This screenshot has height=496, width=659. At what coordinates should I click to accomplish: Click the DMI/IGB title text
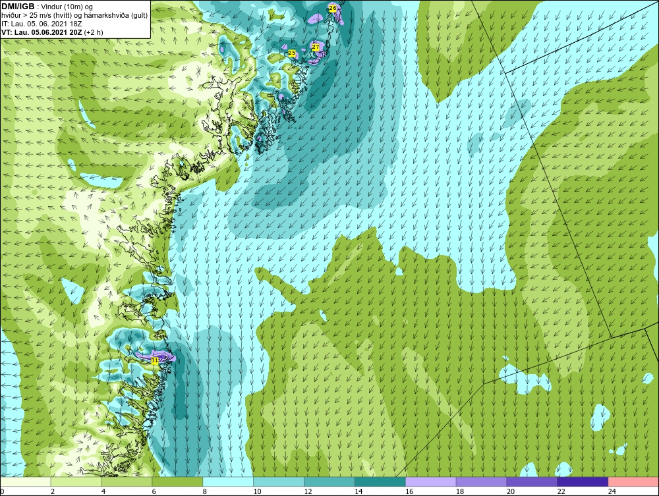[18, 7]
